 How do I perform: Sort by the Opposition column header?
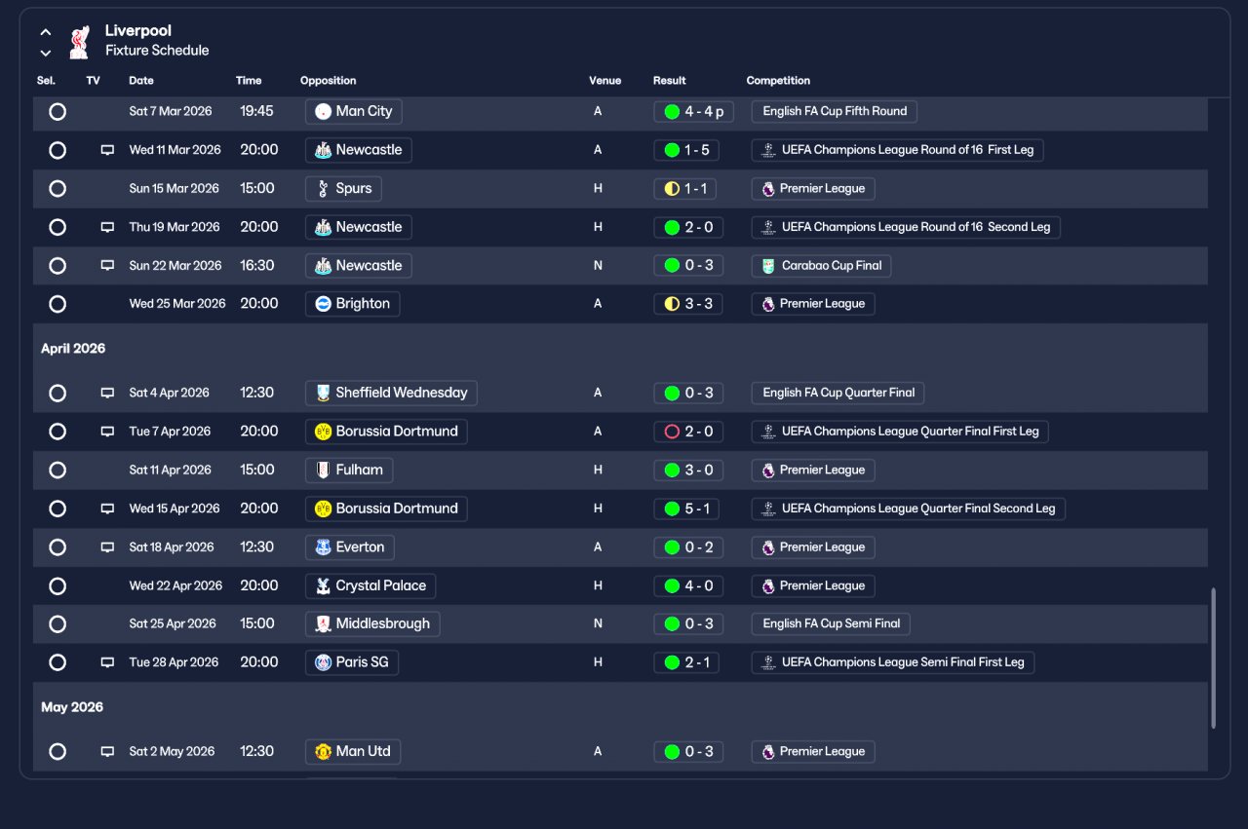pos(329,81)
